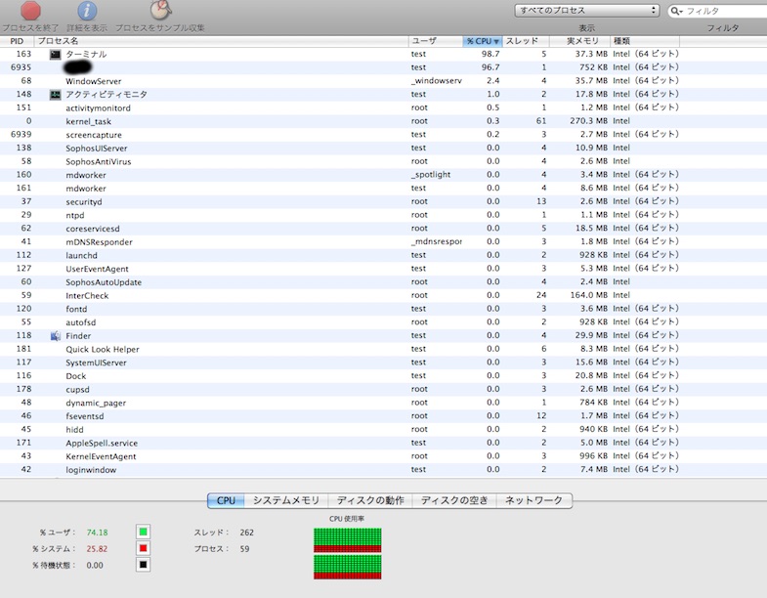Switch to the ディスクの動作 tab
The image size is (767, 598).
[x=370, y=500]
